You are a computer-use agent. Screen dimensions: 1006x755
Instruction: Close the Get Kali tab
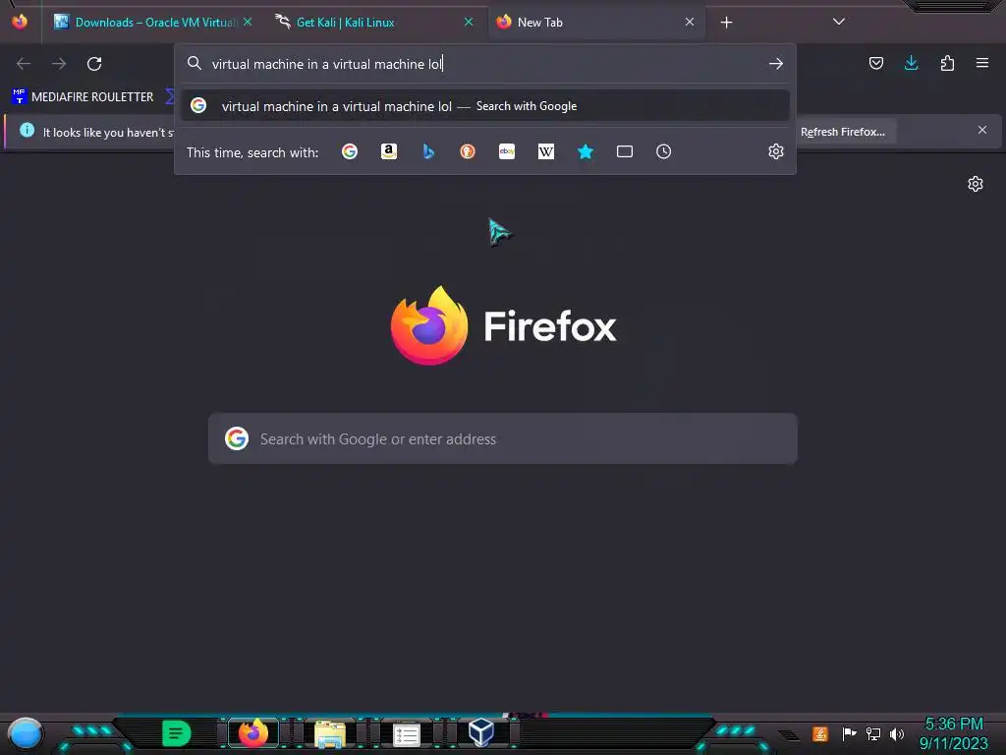pos(469,23)
